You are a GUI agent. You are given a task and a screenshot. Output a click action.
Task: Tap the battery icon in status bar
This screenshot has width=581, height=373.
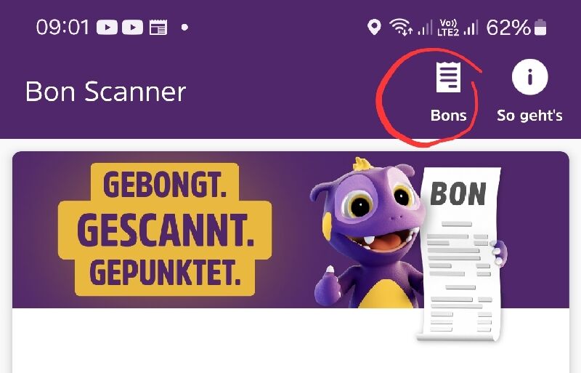click(x=540, y=28)
